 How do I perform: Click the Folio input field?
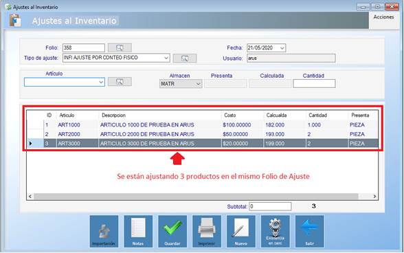tap(84, 47)
